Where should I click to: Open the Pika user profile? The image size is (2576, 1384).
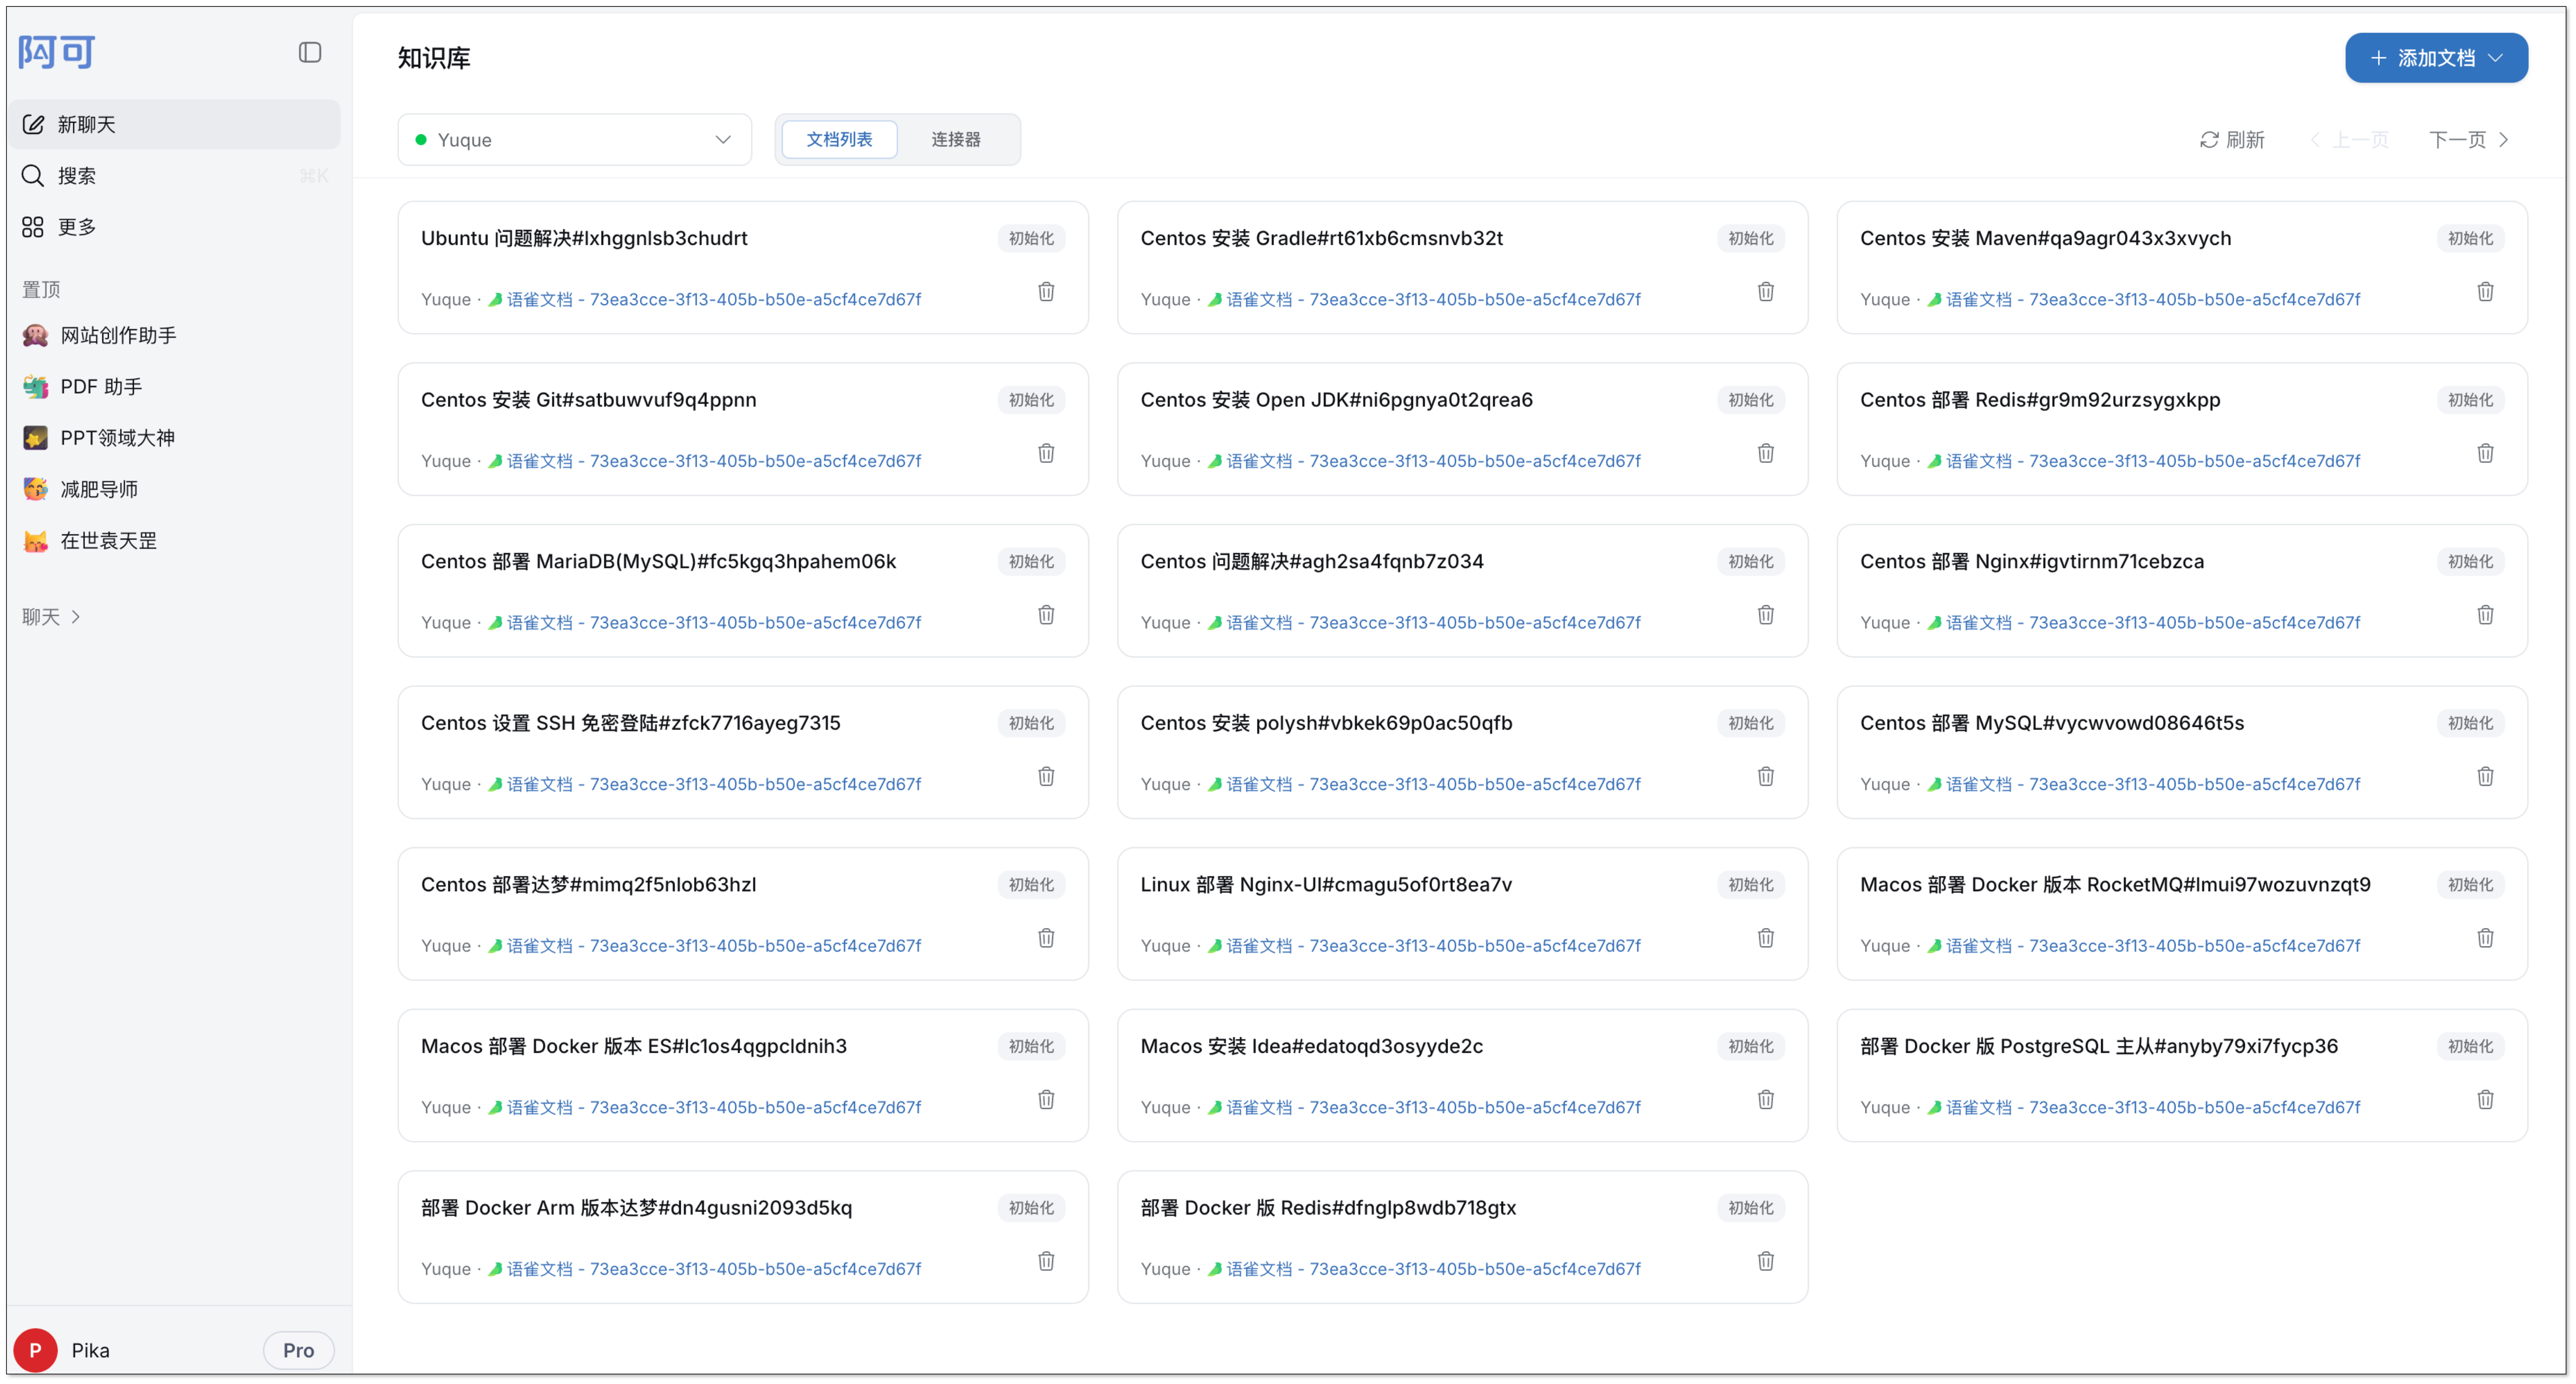point(62,1350)
